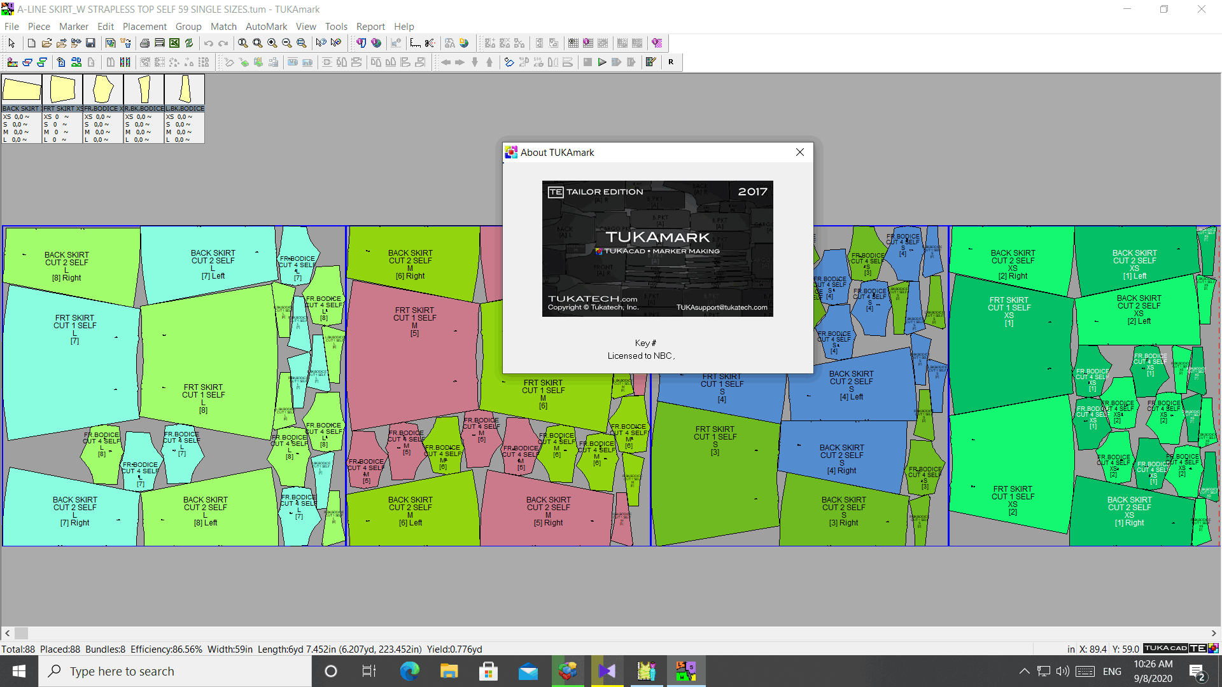
Task: Show hidden system tray icons chevron
Action: pyautogui.click(x=1024, y=671)
